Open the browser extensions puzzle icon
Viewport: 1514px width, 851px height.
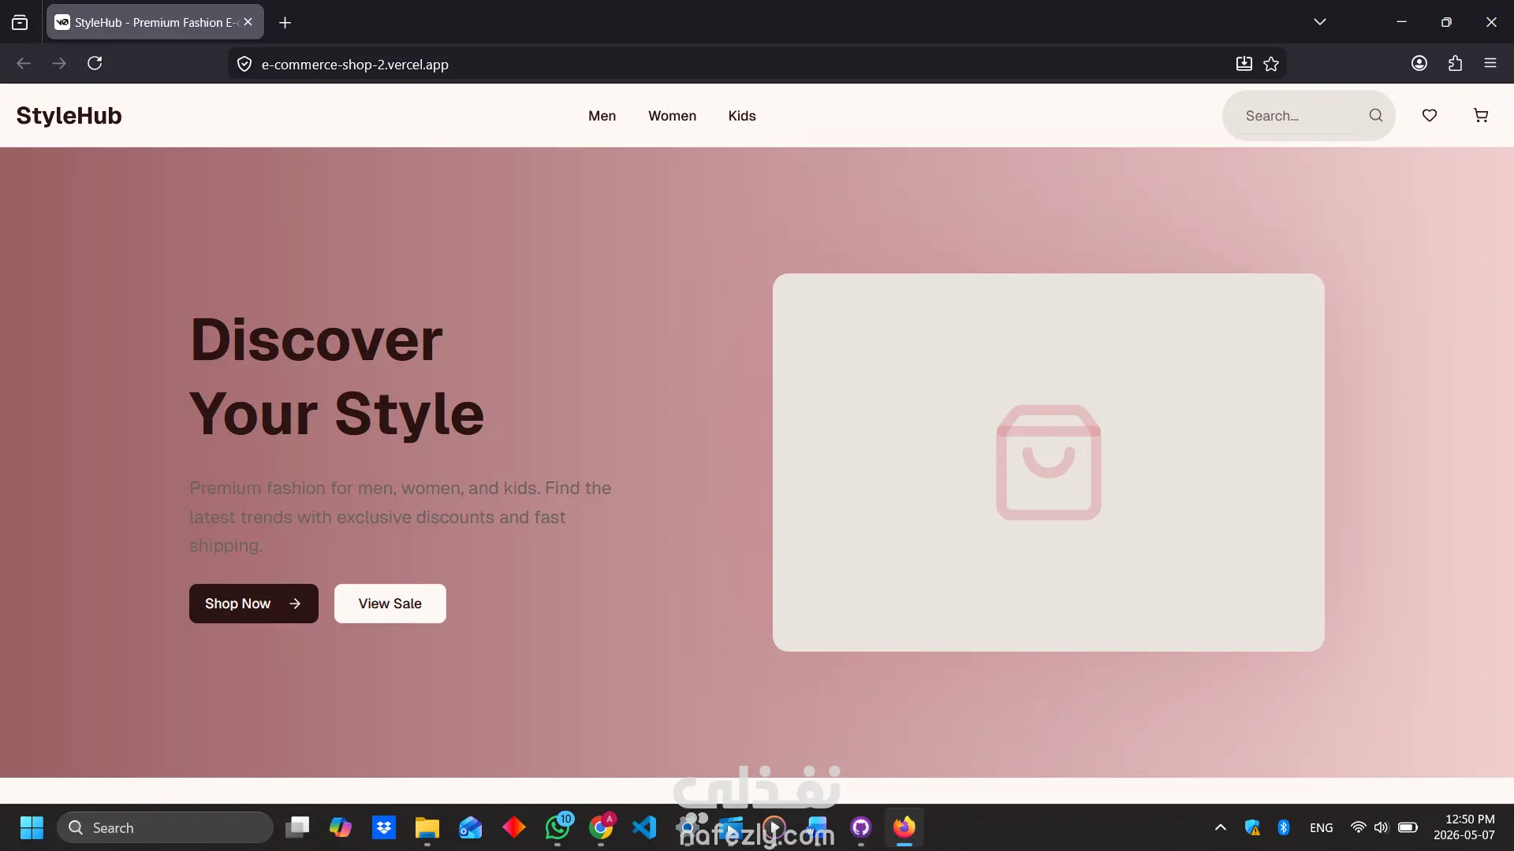click(x=1456, y=64)
